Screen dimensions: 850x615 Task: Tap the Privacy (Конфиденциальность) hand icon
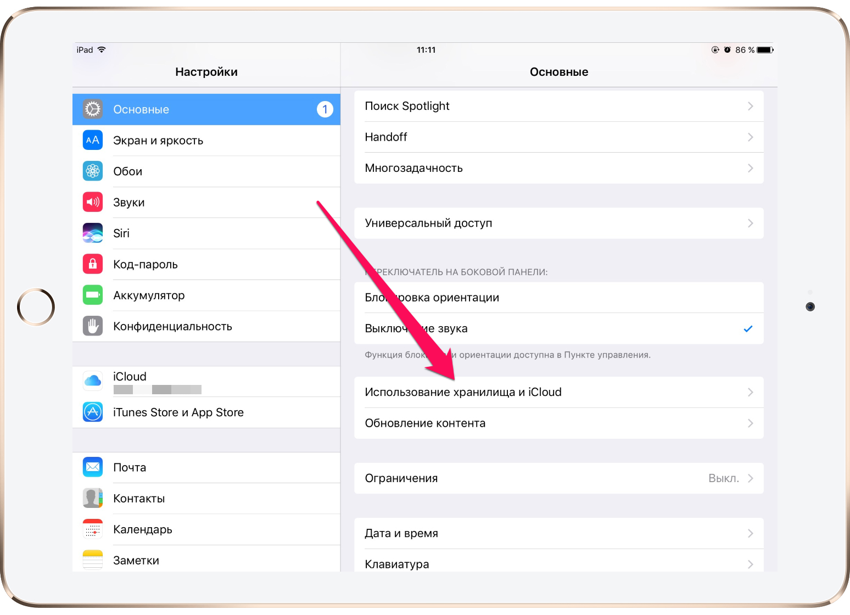coord(93,326)
